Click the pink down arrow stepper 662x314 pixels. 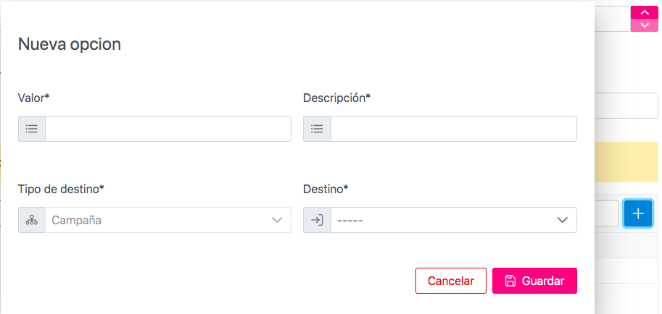click(645, 25)
